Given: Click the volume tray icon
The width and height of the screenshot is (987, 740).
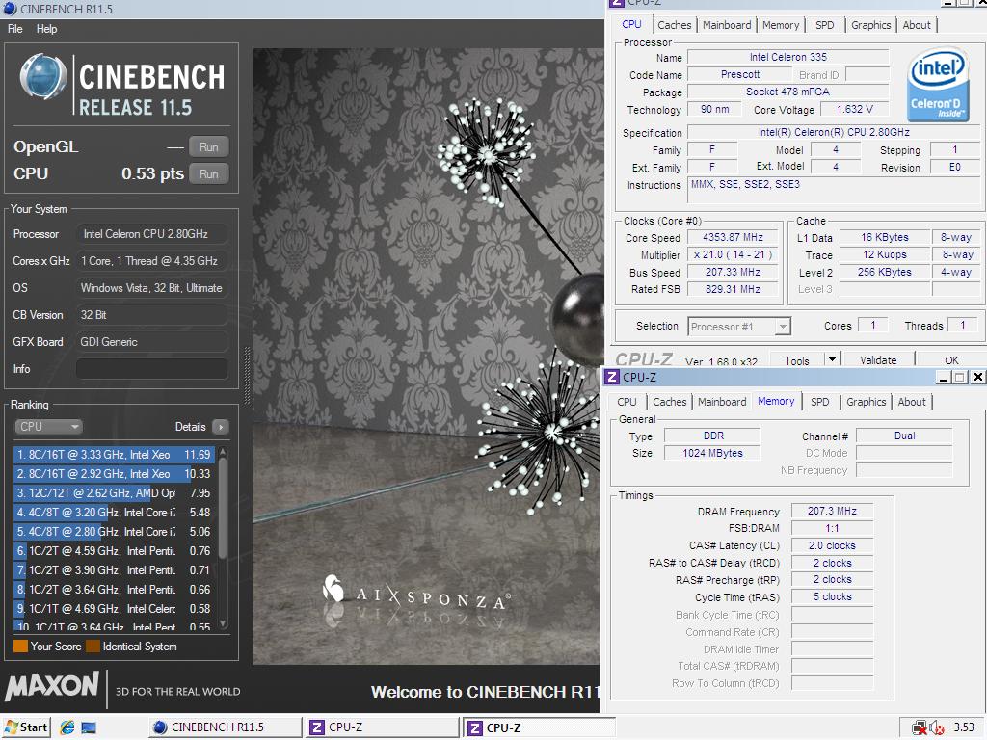Looking at the screenshot, I should click(x=936, y=728).
